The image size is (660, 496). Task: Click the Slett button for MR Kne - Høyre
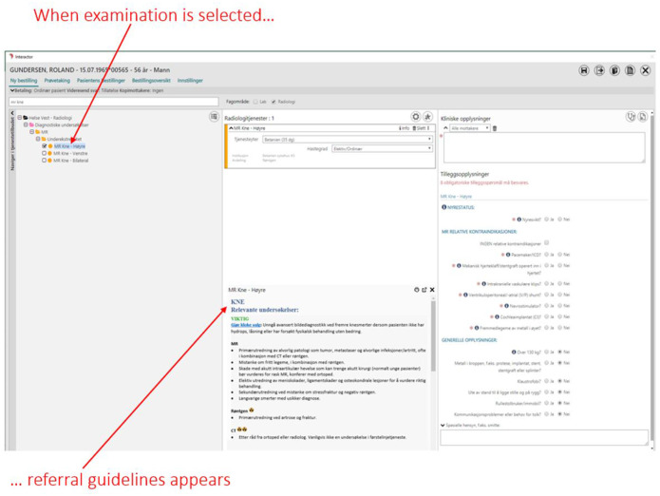[x=424, y=127]
